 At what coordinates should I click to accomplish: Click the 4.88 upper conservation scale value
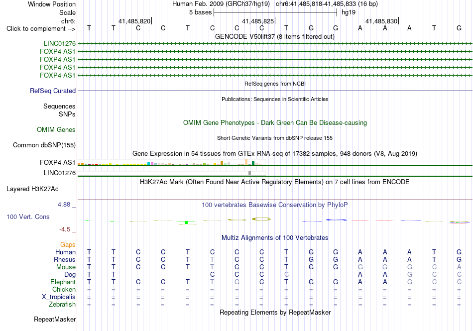tap(64, 205)
